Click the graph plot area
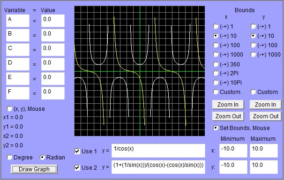This screenshot has height=180, width=284. point(140,71)
